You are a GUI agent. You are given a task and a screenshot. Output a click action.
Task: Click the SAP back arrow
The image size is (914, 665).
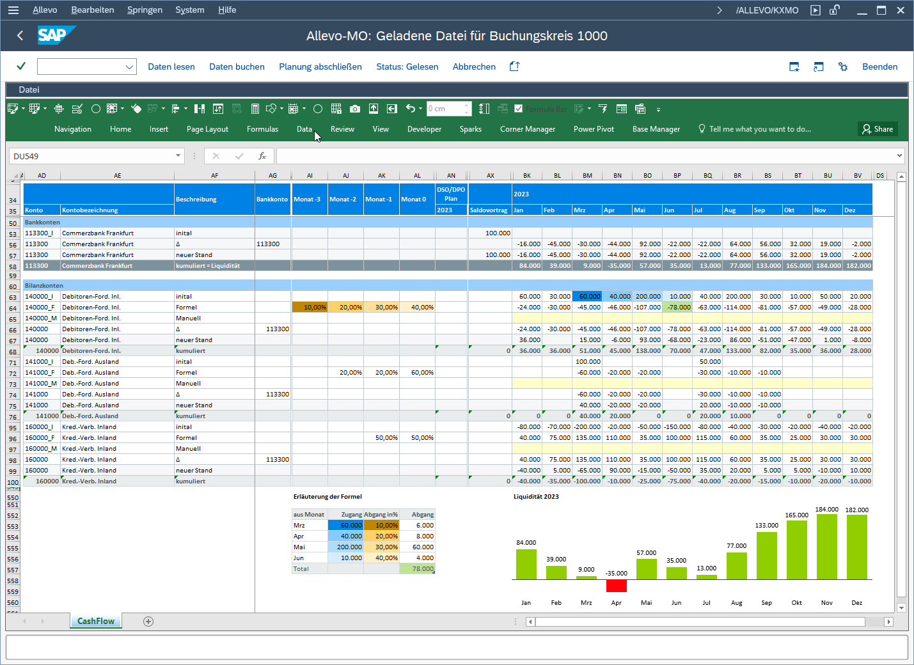pyautogui.click(x=20, y=36)
